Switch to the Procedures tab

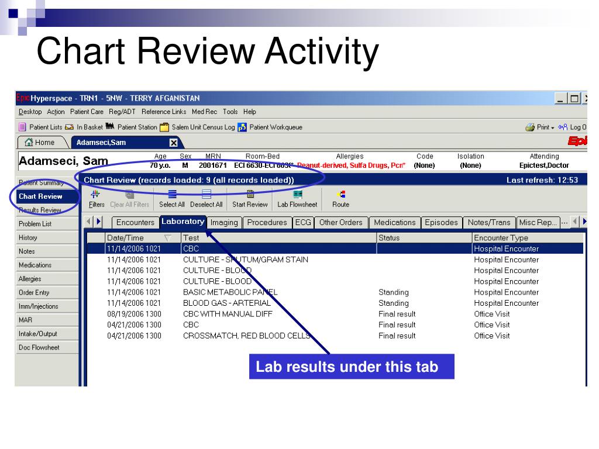pyautogui.click(x=267, y=223)
